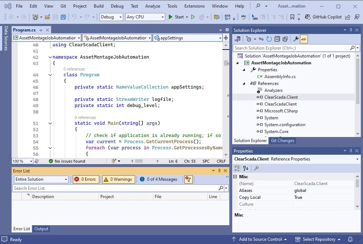363x244 pixels.
Task: Collapse the References node in Solution Explorer
Action: pyautogui.click(x=244, y=84)
